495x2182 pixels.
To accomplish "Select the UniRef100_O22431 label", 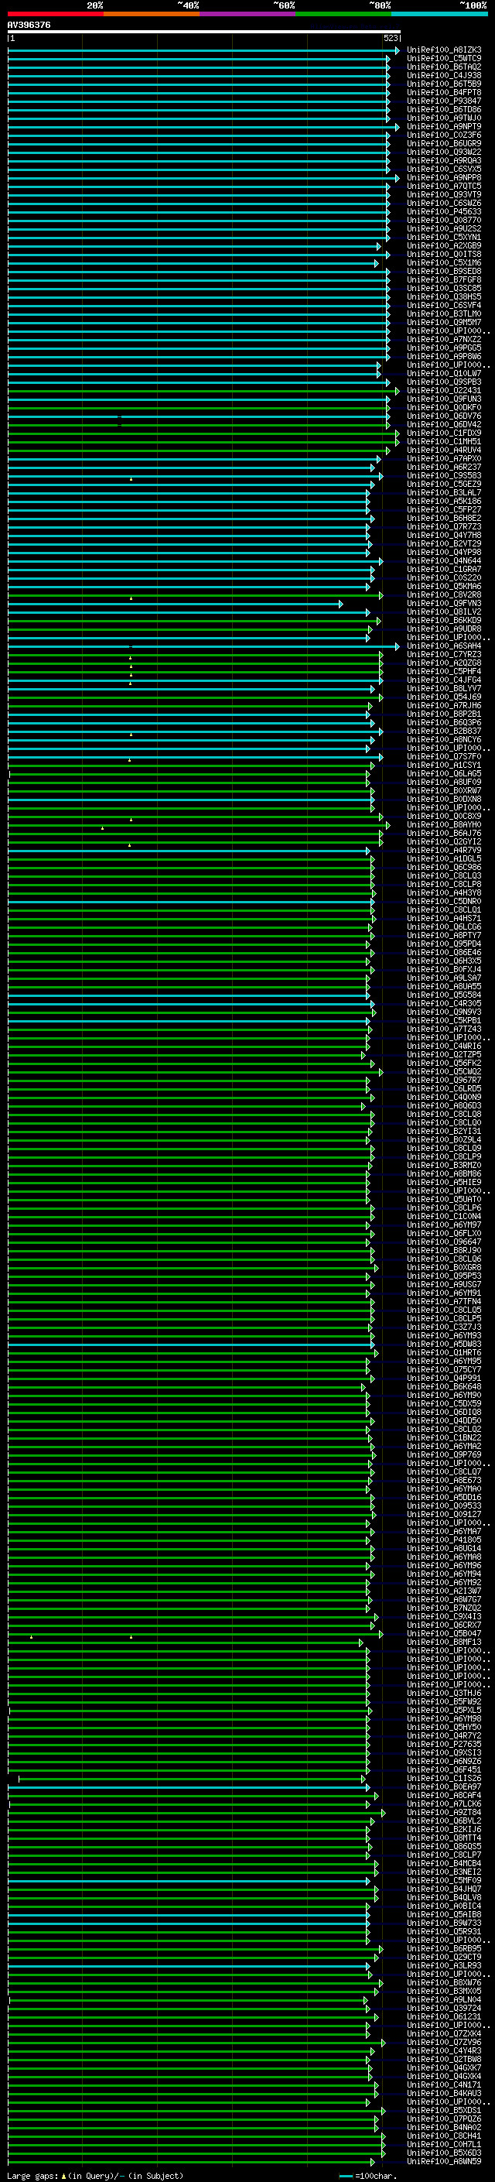I will point(444,390).
